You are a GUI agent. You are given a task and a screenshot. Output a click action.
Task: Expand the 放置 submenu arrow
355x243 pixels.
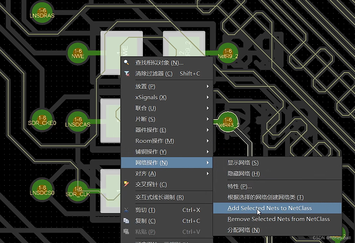click(x=208, y=87)
